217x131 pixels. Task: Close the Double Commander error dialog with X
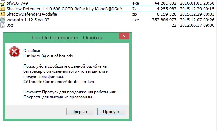[x=124, y=36]
